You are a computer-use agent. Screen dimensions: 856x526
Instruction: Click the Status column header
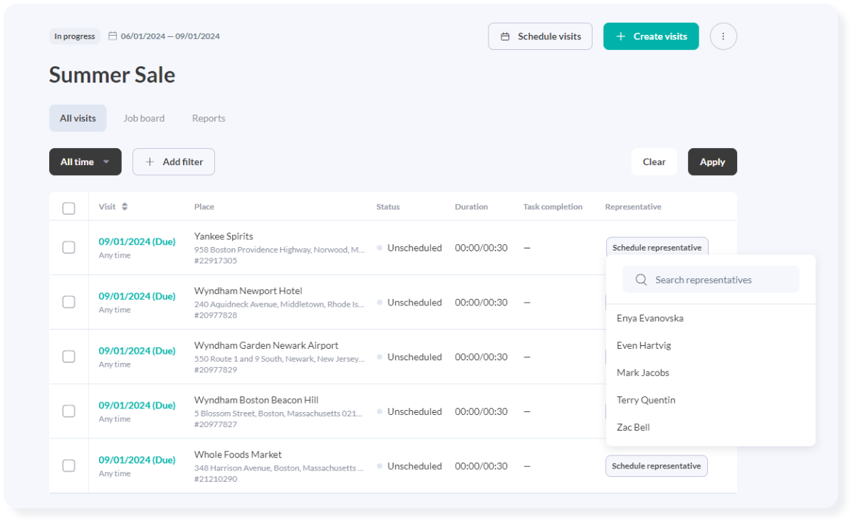point(388,207)
